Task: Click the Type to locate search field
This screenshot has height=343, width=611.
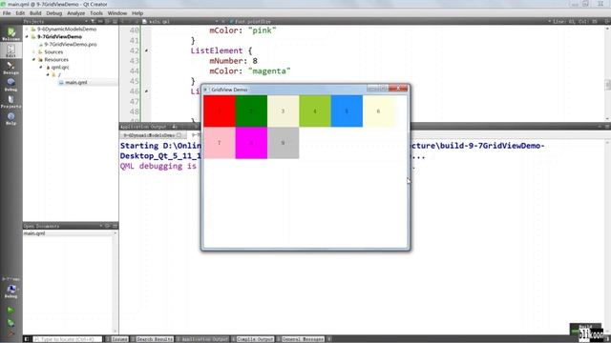Action: (x=67, y=339)
